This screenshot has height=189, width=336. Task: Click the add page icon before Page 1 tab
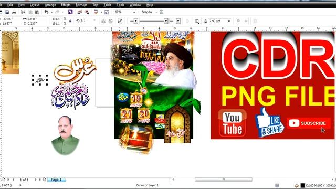click(45, 180)
